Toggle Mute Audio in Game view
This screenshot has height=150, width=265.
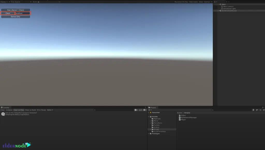coord(193,2)
